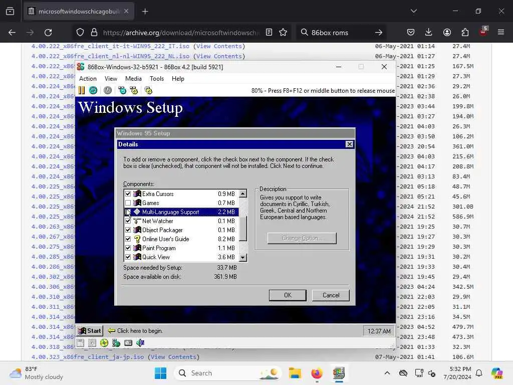Click the Object Packager component icon
Viewport: 513px width, 385px height.
[x=137, y=230]
